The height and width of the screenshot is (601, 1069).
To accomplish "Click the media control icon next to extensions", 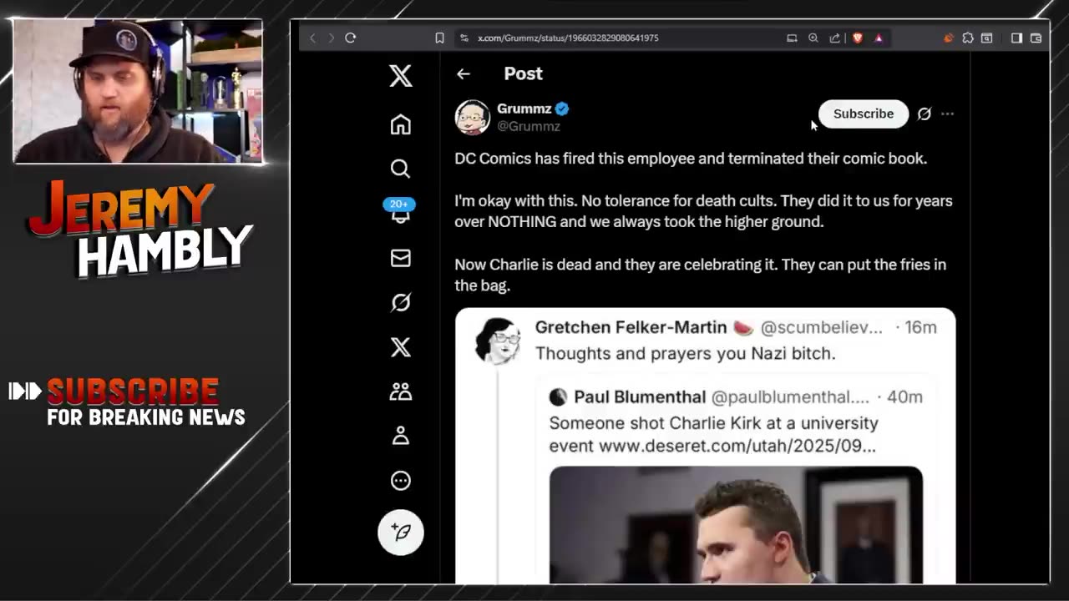I will coord(987,38).
